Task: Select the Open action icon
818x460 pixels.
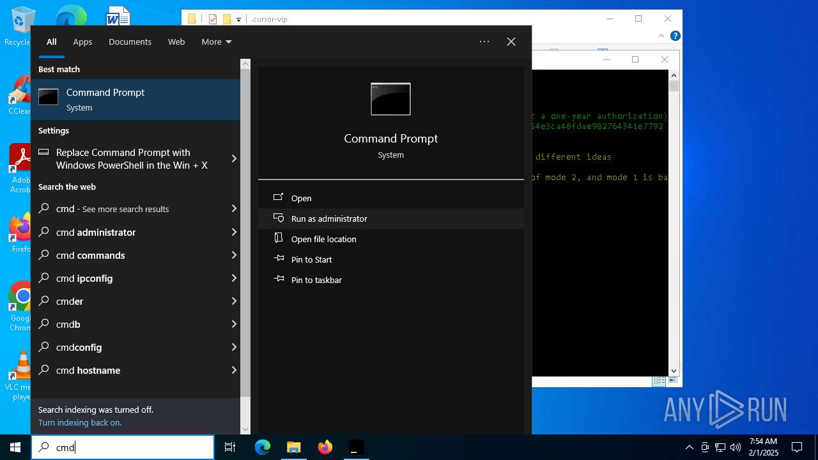Action: tap(279, 197)
